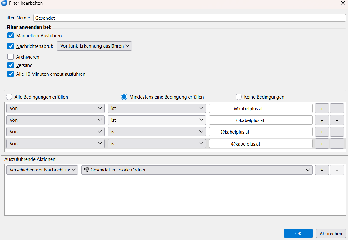348x240 pixels.
Task: Click into the Filter-Name text field
Action: click(189, 18)
